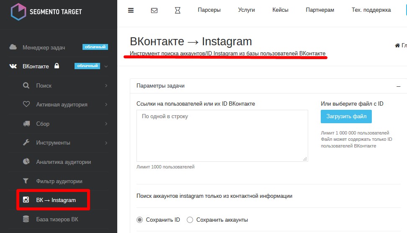This screenshot has width=407, height=233.
Task: Click the truck icon for Сбор
Action: [26, 123]
